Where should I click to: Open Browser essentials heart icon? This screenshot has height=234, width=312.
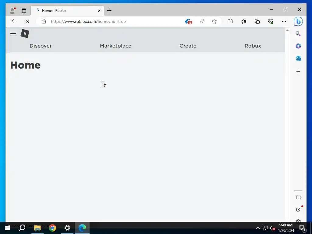pos(271,21)
